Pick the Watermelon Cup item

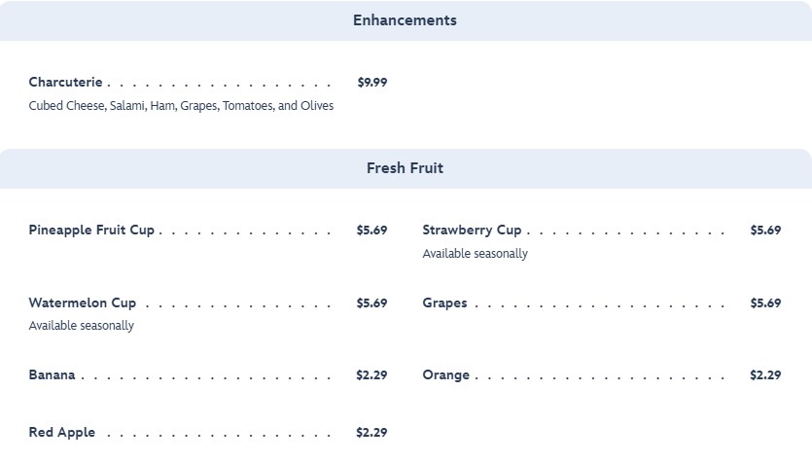pyautogui.click(x=83, y=303)
